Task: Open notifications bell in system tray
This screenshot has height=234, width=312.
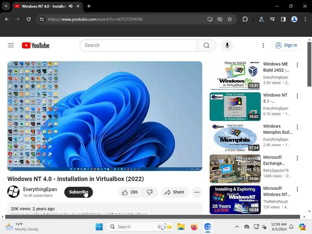Action: 291,227
